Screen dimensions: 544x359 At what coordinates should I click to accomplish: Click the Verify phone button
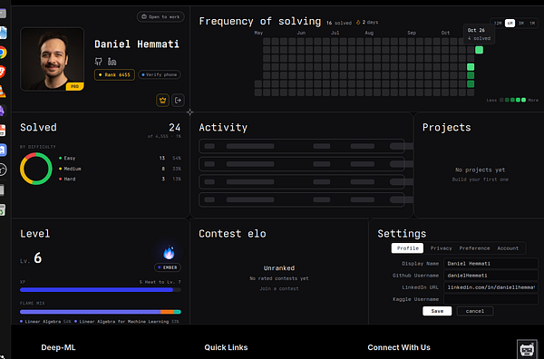coord(160,74)
